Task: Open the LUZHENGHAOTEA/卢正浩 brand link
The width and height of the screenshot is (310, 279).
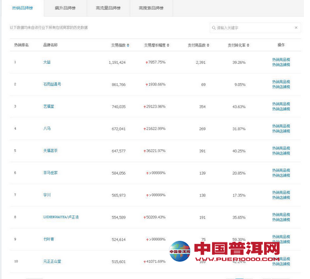Action: tap(61, 217)
